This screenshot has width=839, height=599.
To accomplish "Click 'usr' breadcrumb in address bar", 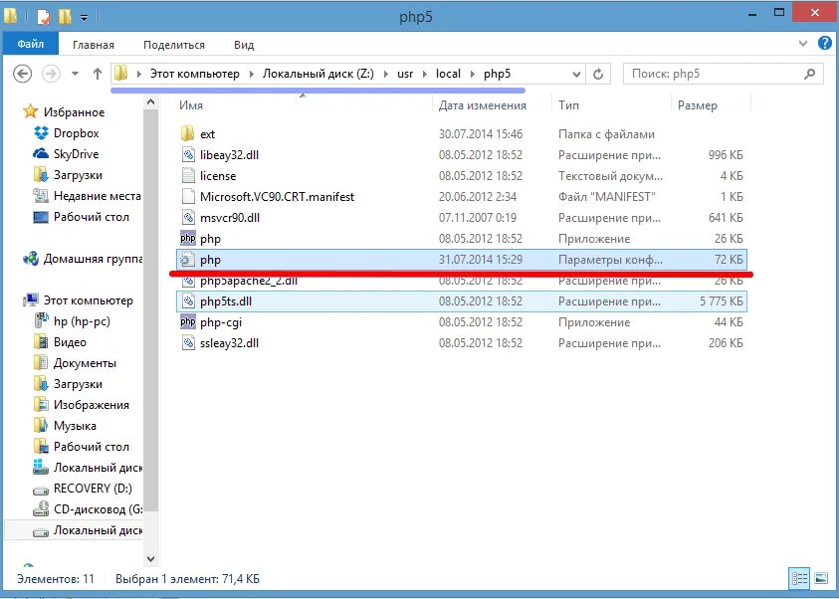I will click(405, 74).
